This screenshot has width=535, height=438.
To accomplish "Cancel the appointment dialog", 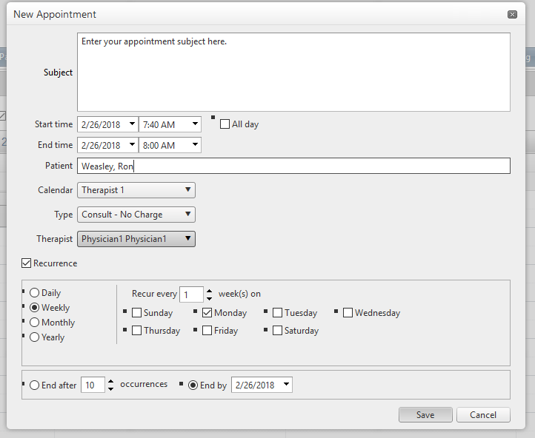I will pyautogui.click(x=483, y=415).
